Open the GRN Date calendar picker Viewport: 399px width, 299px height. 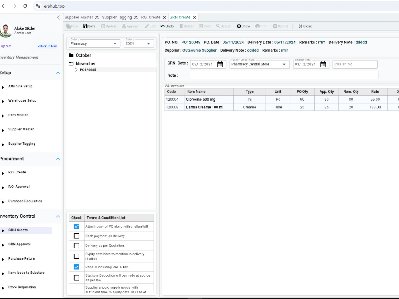point(220,64)
